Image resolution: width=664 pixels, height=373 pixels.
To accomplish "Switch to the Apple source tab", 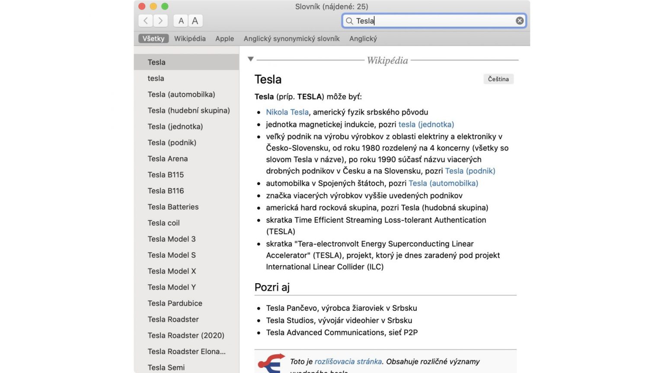I will (225, 38).
